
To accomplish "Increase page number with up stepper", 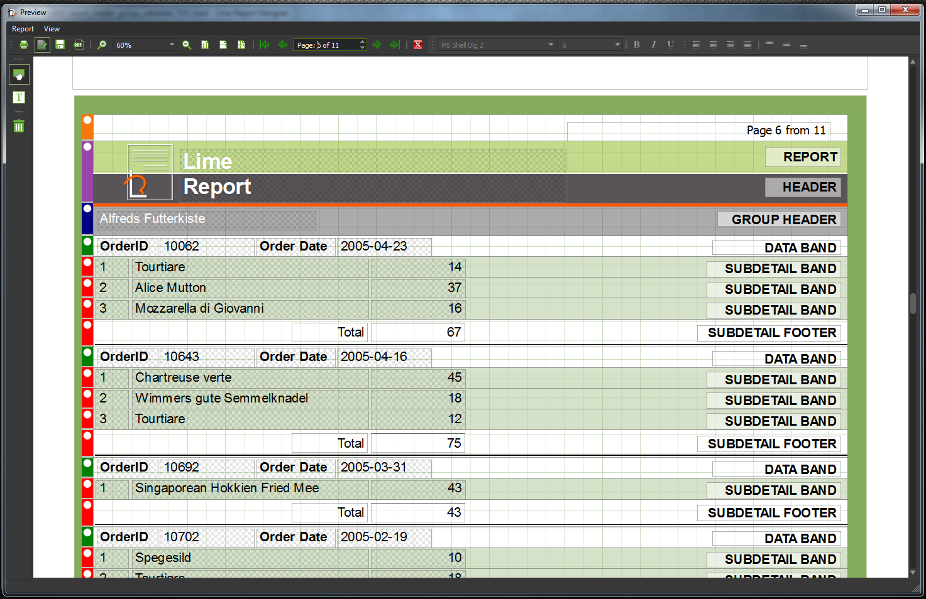I will (362, 42).
